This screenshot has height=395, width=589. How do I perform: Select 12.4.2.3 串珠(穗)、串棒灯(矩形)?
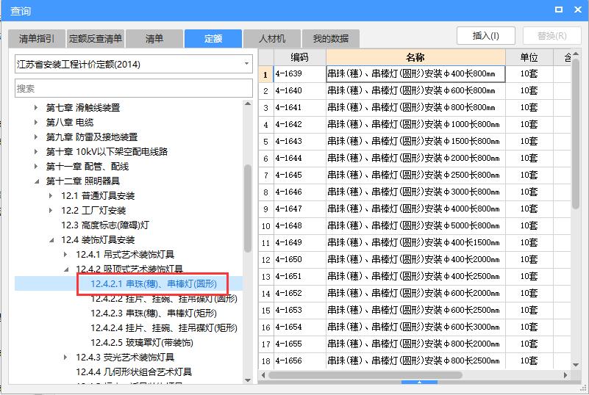(x=154, y=314)
